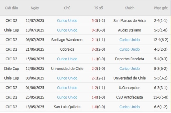Open Universidad de Chile home team on 12/06/2025
The width and height of the screenshot is (171, 113).
[x=67, y=68]
